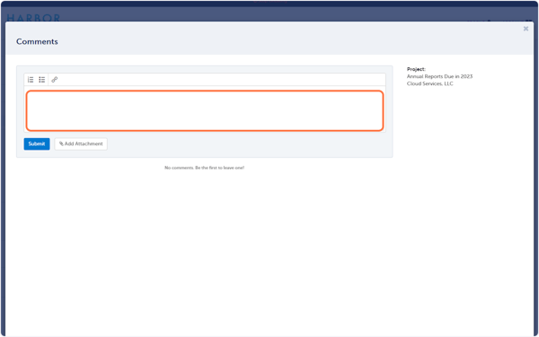
Task: Select the 'Annual Reports Due in 2023' project text
Action: [x=439, y=76]
